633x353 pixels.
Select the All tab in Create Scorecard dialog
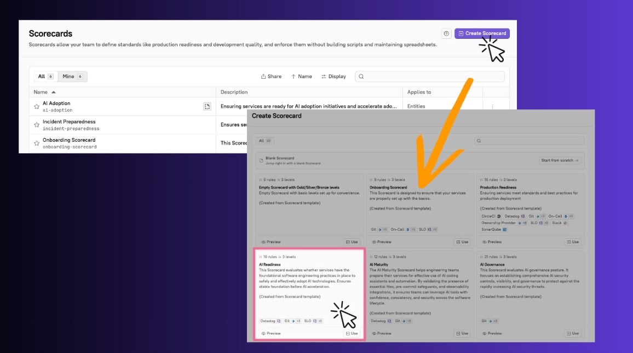click(x=265, y=141)
